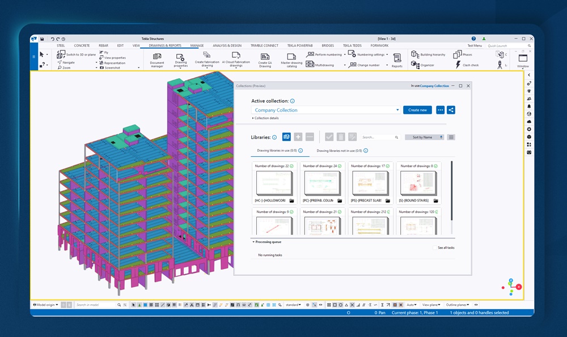Share the Company Collection

pos(450,110)
